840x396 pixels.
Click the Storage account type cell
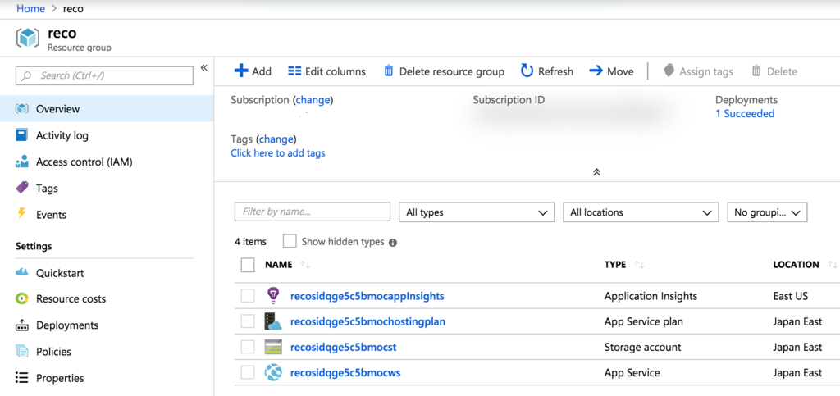pos(642,348)
